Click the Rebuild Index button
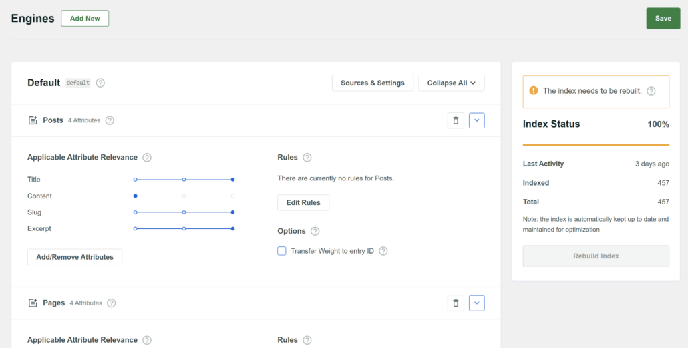This screenshot has width=688, height=348. pyautogui.click(x=596, y=256)
